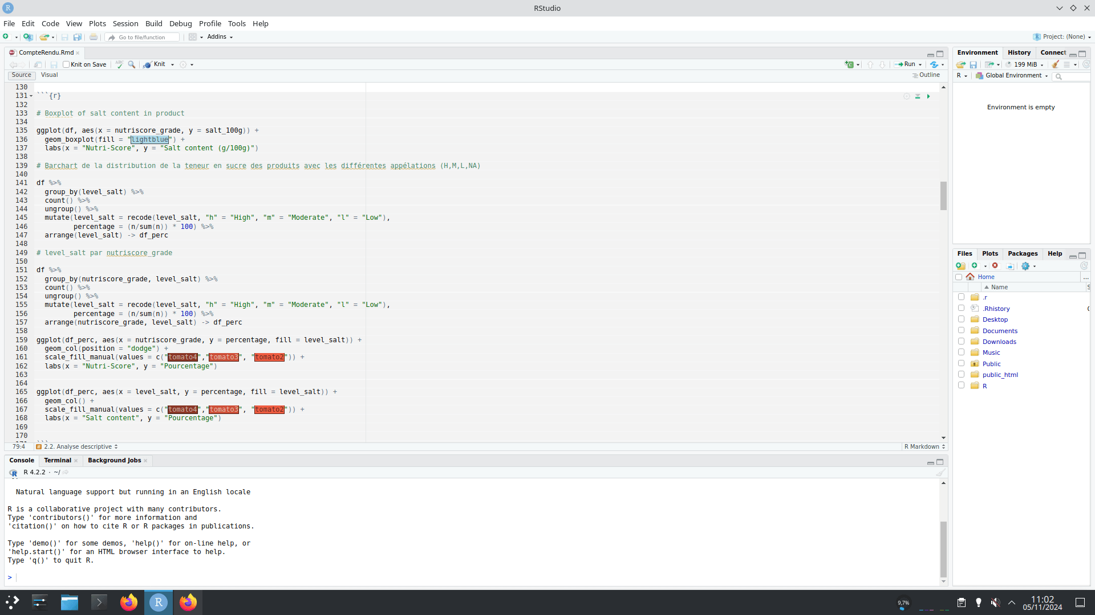The width and height of the screenshot is (1095, 615).
Task: Click the More gear icon in Files pane
Action: coord(1025,266)
